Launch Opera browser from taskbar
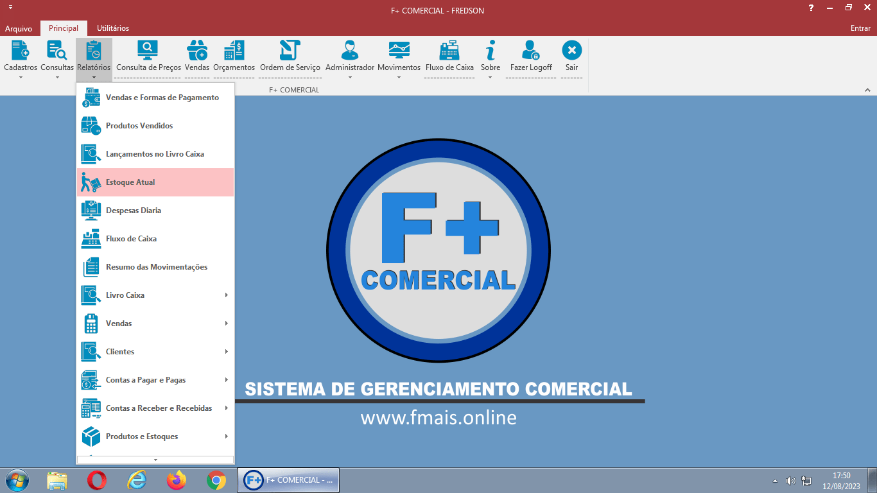Image resolution: width=877 pixels, height=493 pixels. pos(97,480)
